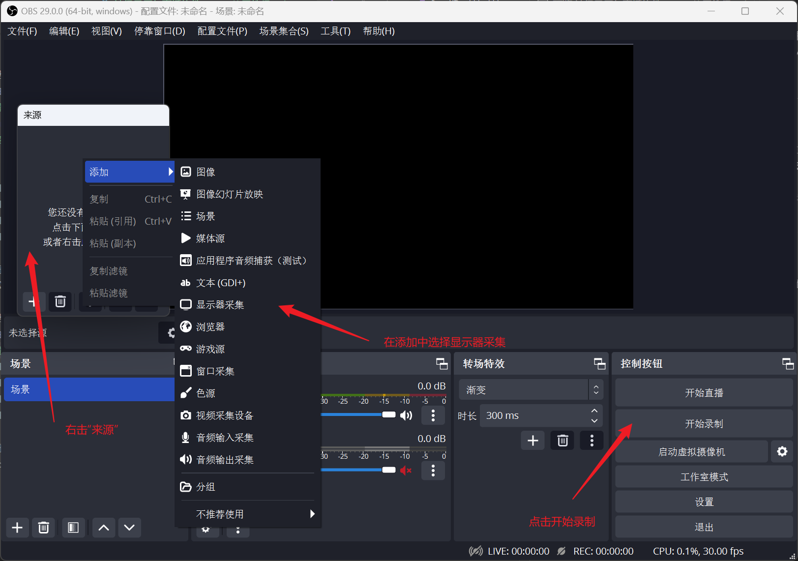
Task: Open the Settings button in Controls
Action: [x=704, y=502]
